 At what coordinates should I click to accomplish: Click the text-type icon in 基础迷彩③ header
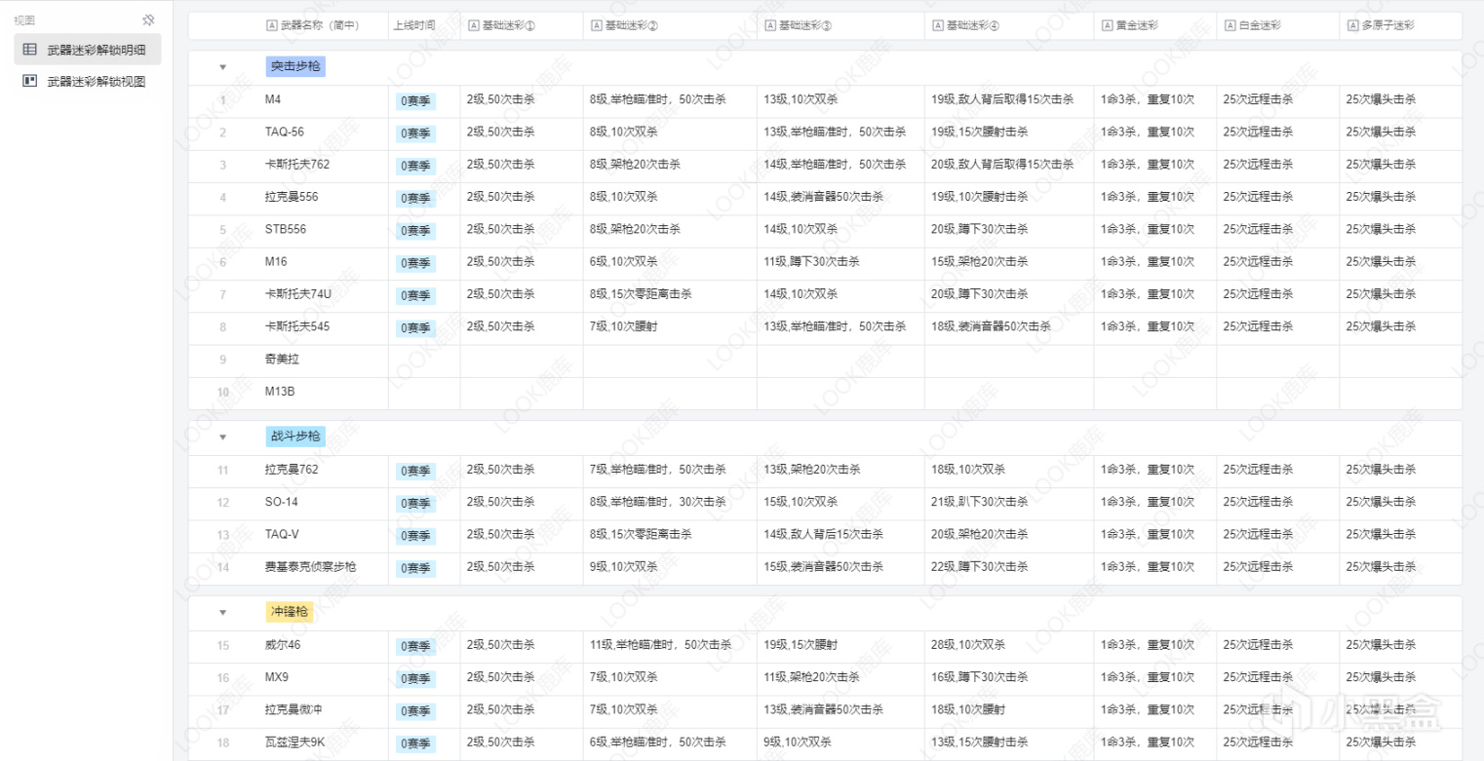[x=769, y=26]
